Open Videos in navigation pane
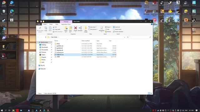This screenshot has height=112, width=200. click(43, 55)
